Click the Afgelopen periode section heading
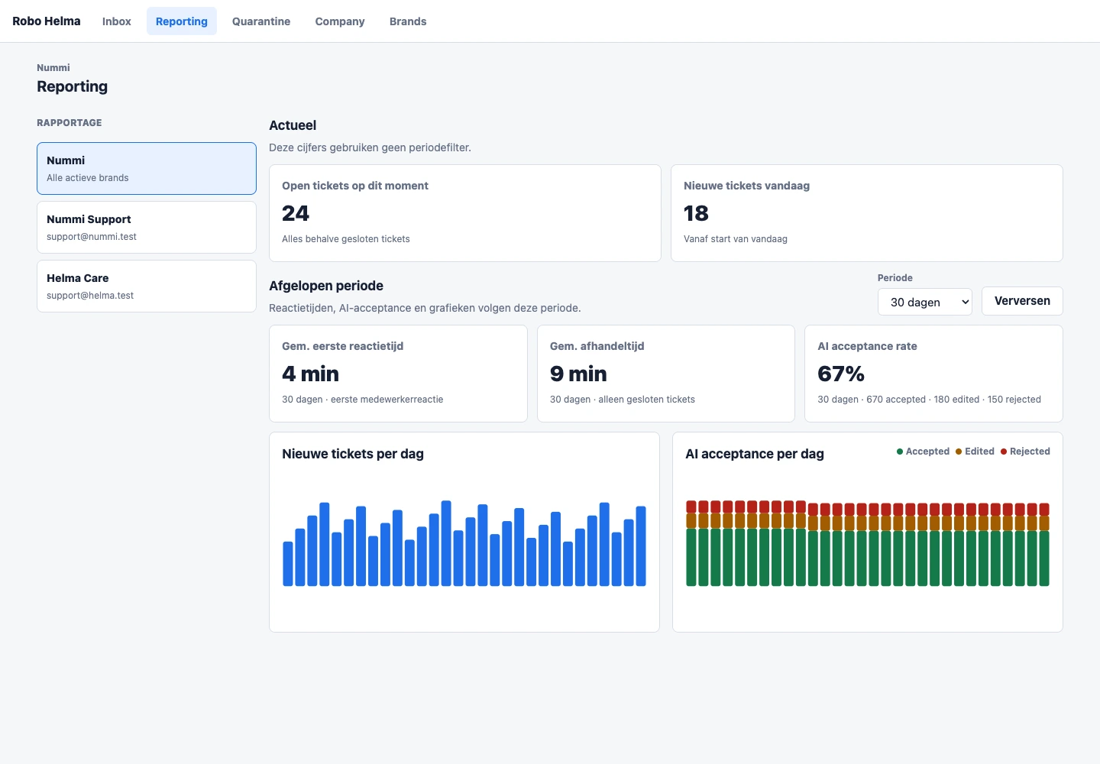The height and width of the screenshot is (764, 1100). point(326,286)
